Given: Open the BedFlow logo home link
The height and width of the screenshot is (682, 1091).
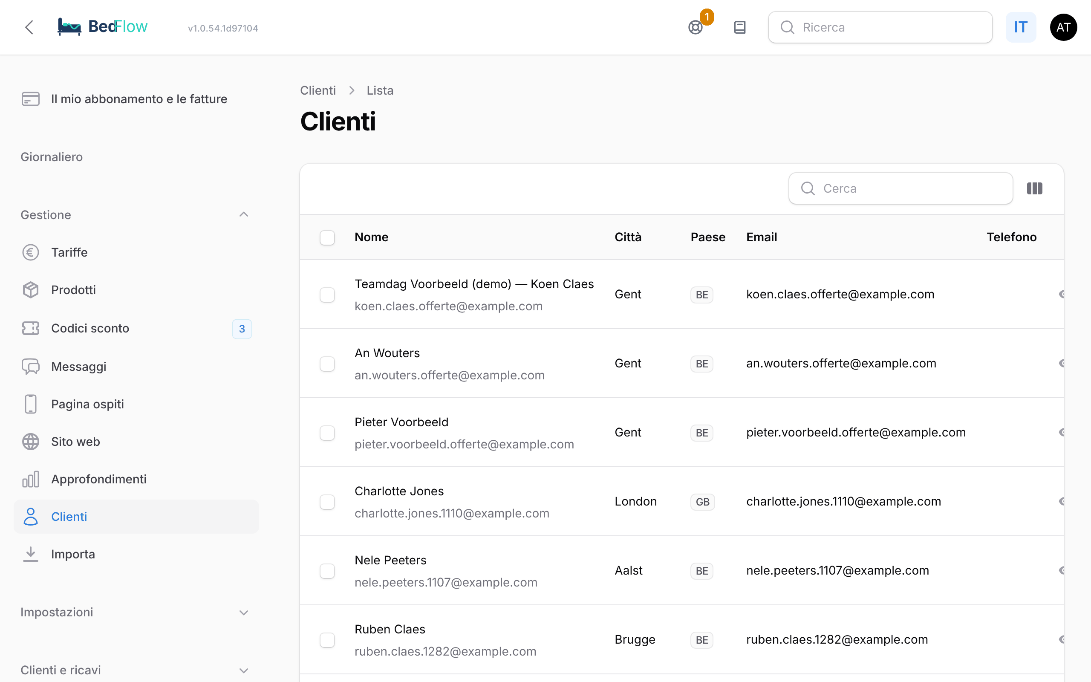Looking at the screenshot, I should [103, 27].
